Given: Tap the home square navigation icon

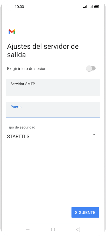Looking at the screenshot, I should tap(53, 229).
